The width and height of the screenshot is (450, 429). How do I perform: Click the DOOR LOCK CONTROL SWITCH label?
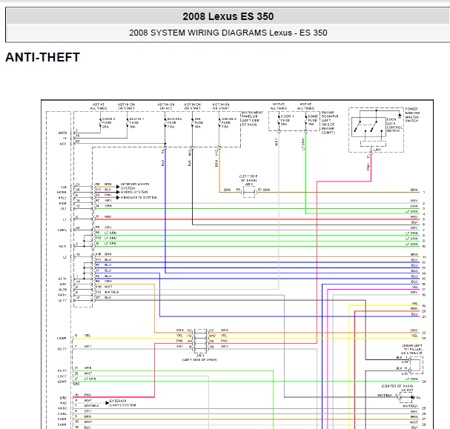pos(394,125)
